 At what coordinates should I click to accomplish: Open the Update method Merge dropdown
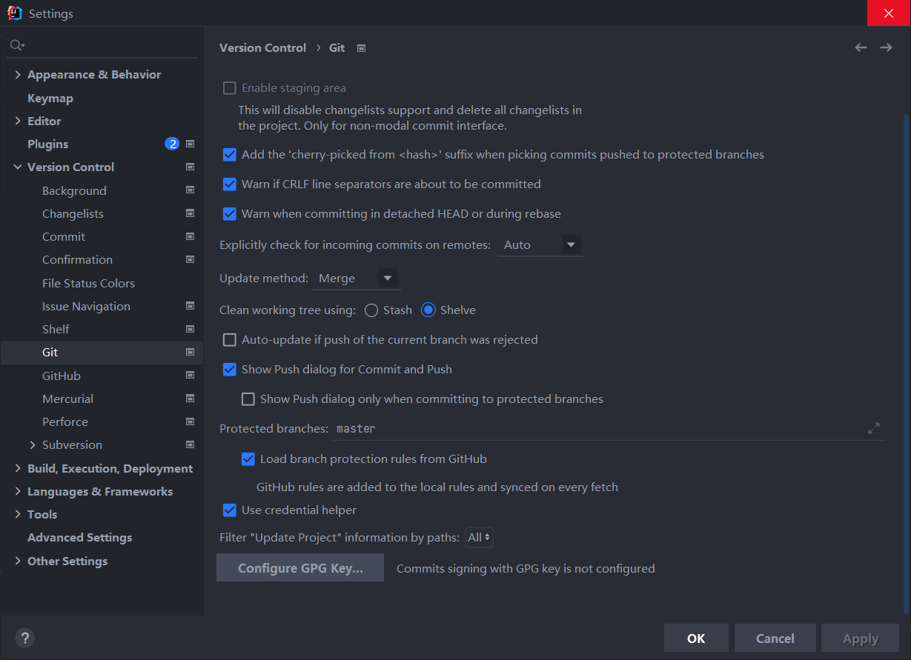(356, 279)
